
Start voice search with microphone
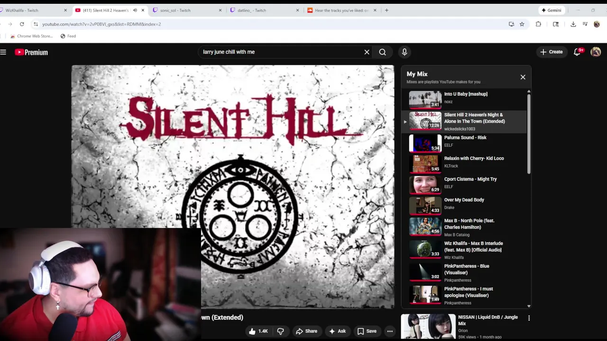click(405, 52)
